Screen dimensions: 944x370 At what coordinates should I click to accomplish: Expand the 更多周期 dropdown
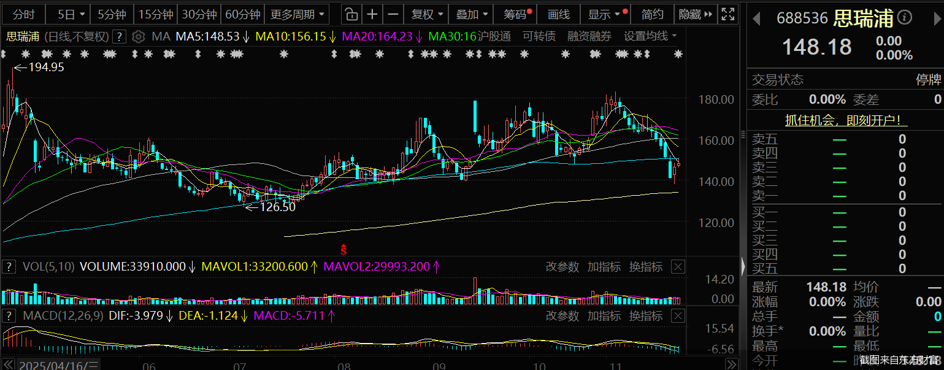(x=298, y=14)
